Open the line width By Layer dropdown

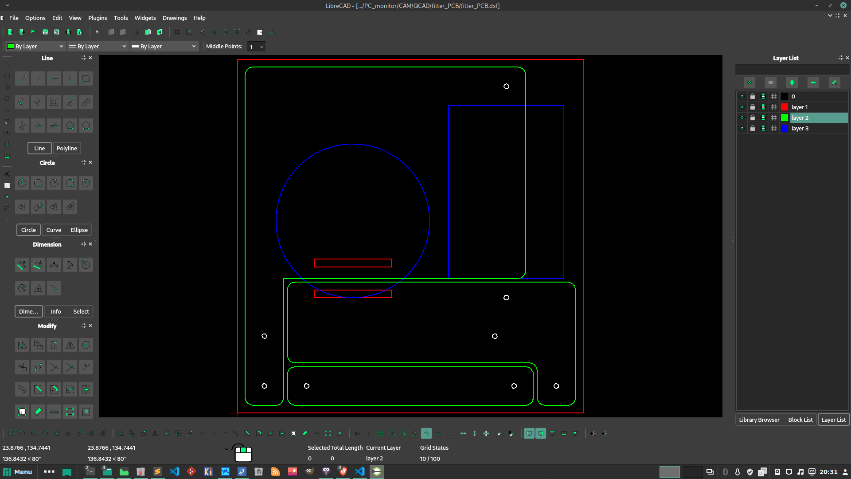tap(98, 47)
